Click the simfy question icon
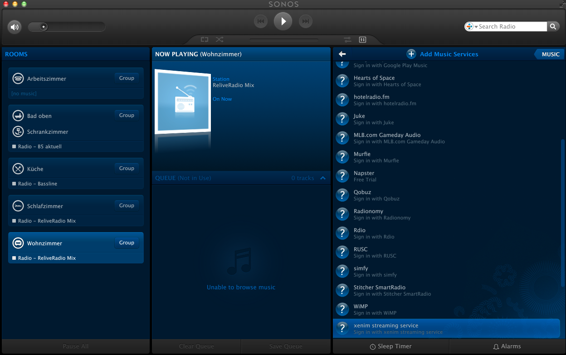This screenshot has height=355, width=566. point(342,271)
